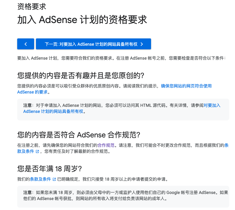
Task: Click the heading 加入 AdSense 计划的资格要求
Action: pyautogui.click(x=82, y=20)
